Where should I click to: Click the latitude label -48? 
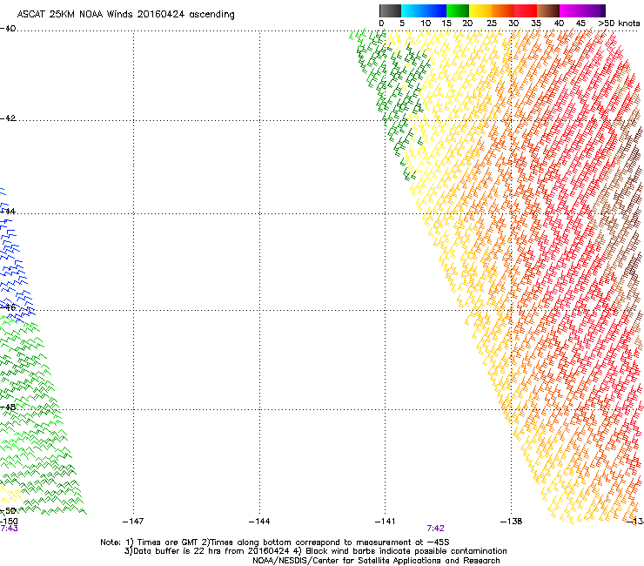click(x=8, y=407)
